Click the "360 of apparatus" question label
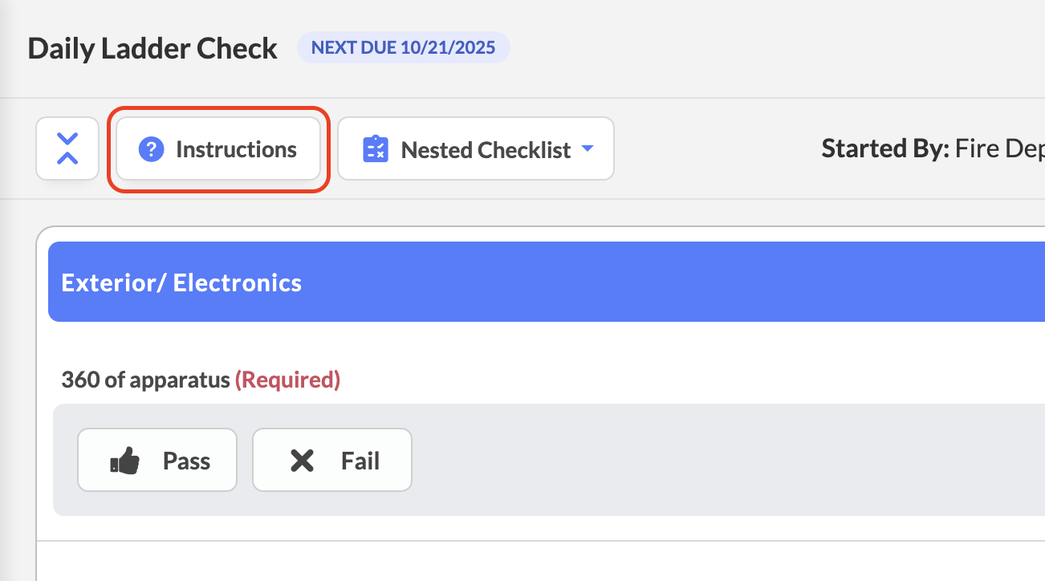The width and height of the screenshot is (1045, 581). click(145, 380)
